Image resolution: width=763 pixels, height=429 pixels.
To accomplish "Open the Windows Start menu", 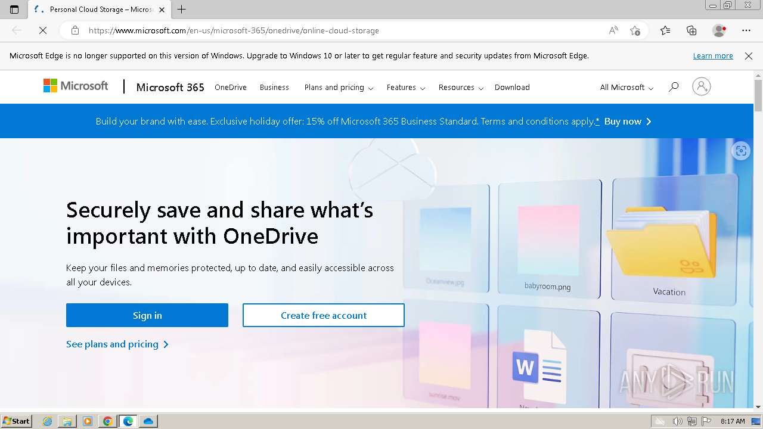I will [x=17, y=421].
